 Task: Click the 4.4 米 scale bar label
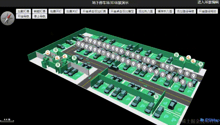pyautogui.click(x=7, y=119)
